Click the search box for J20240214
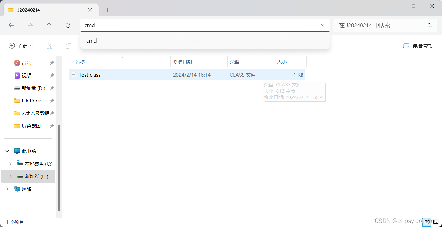 tap(386, 25)
